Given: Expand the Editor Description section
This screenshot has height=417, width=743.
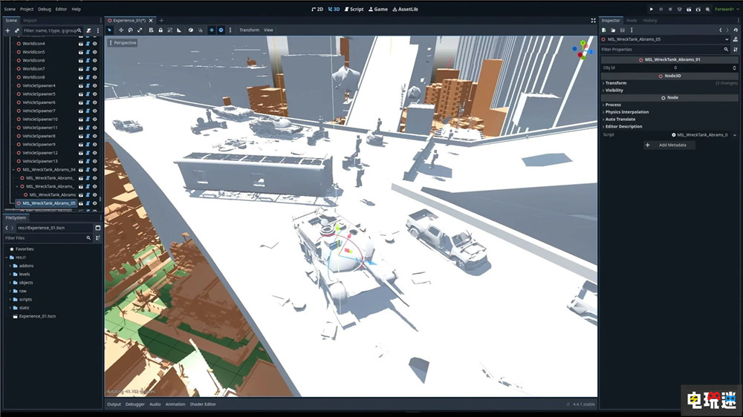Looking at the screenshot, I should point(623,126).
